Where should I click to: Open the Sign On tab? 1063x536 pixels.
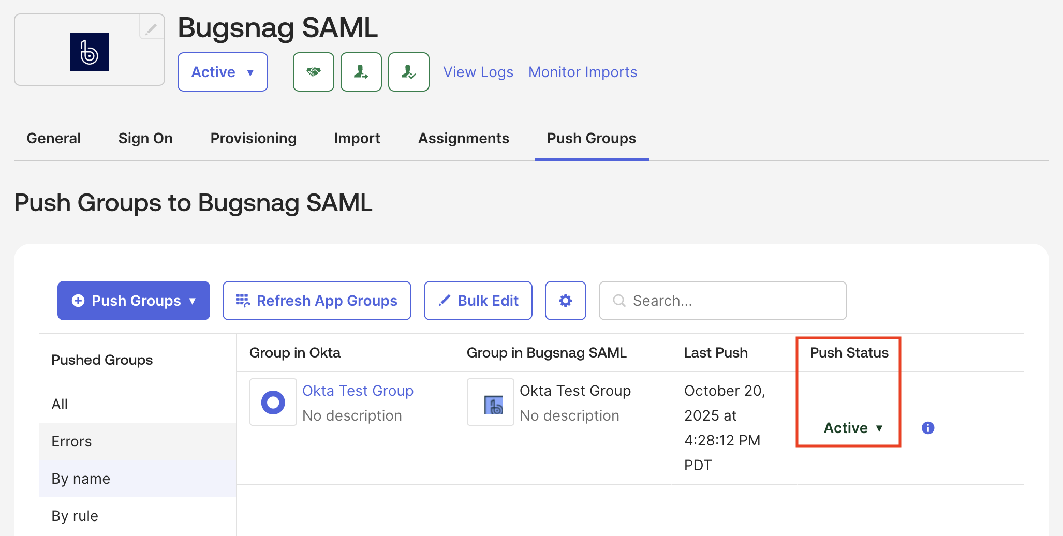(145, 138)
